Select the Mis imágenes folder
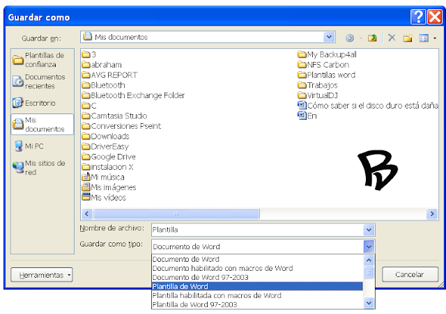The image size is (446, 314). coord(109,187)
